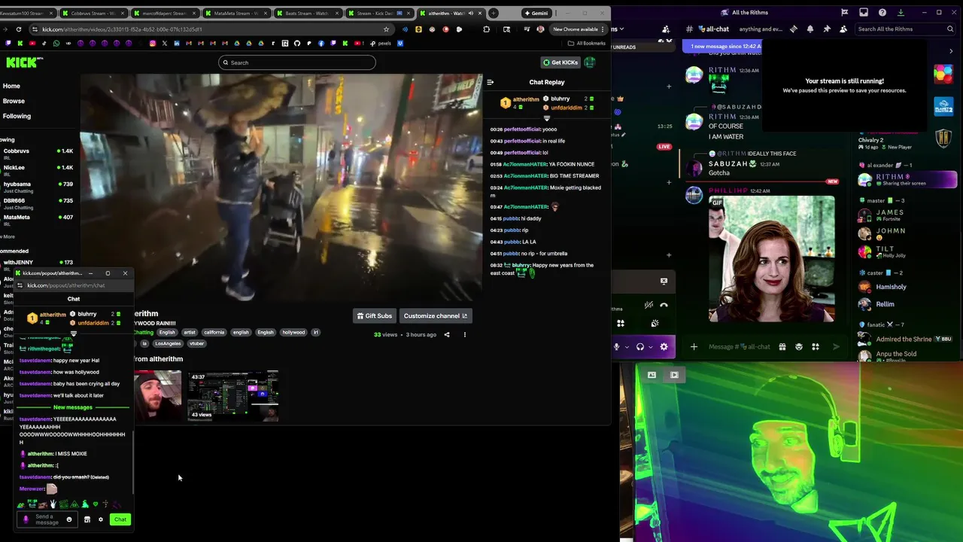Expand leaderboard arrow in popout chat

[73, 333]
